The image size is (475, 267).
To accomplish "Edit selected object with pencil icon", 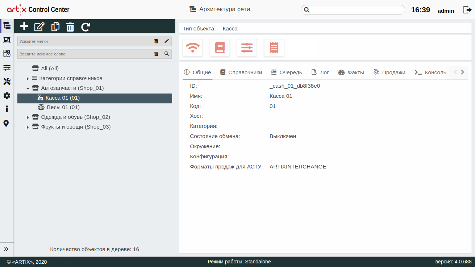I will [x=39, y=26].
